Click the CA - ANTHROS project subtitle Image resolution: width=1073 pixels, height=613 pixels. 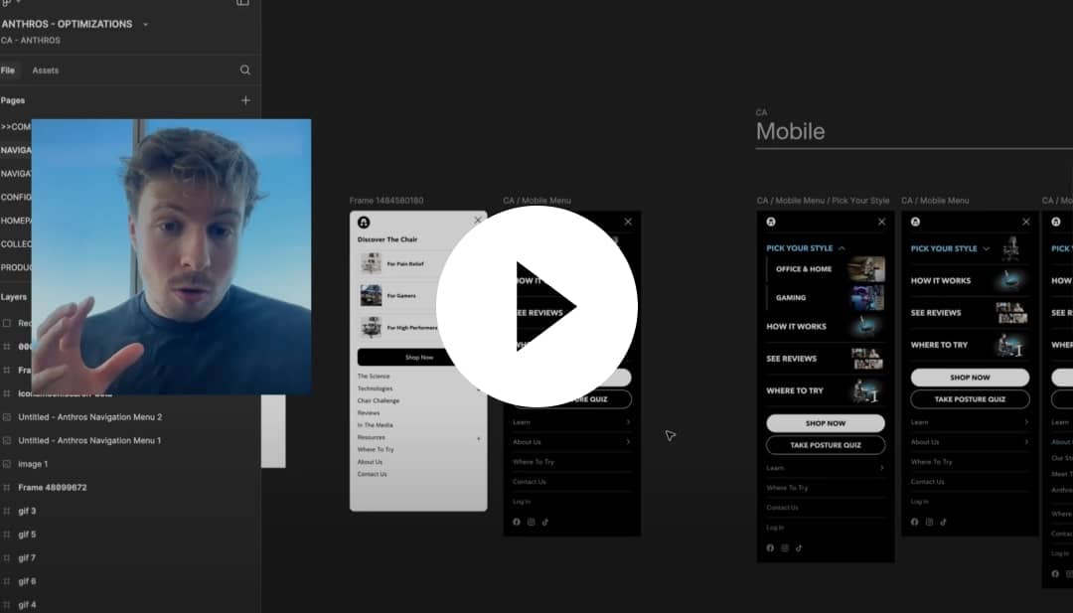click(30, 41)
